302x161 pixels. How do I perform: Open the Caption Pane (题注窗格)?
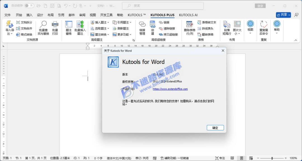pyautogui.click(x=69, y=28)
